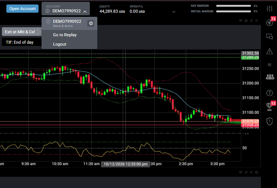The width and height of the screenshot is (277, 188).
Task: Click the 31200.00 price axis label
Action: pos(250,83)
